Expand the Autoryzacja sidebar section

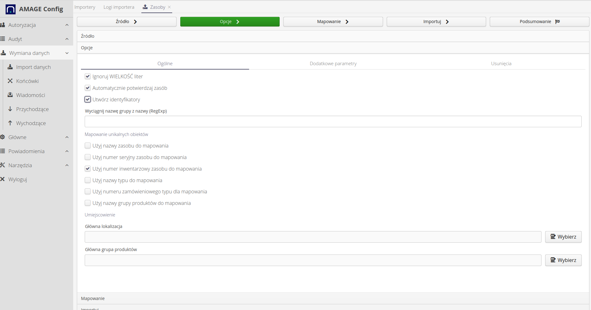67,25
